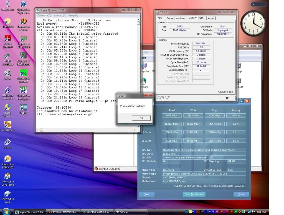
Task: Click the sidebar add gadget plus button
Action: click(253, 4)
